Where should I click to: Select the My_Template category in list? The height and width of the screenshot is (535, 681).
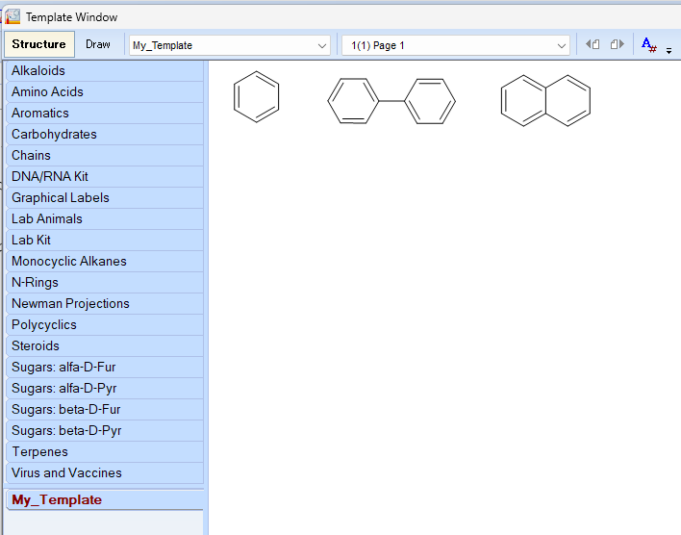click(105, 499)
